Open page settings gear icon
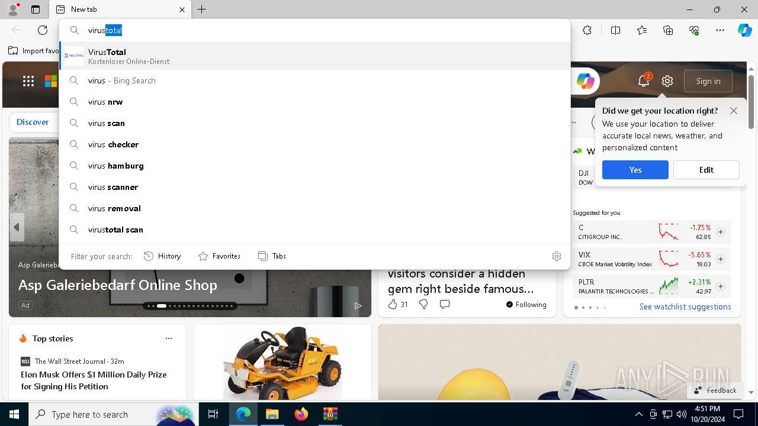 [x=667, y=81]
